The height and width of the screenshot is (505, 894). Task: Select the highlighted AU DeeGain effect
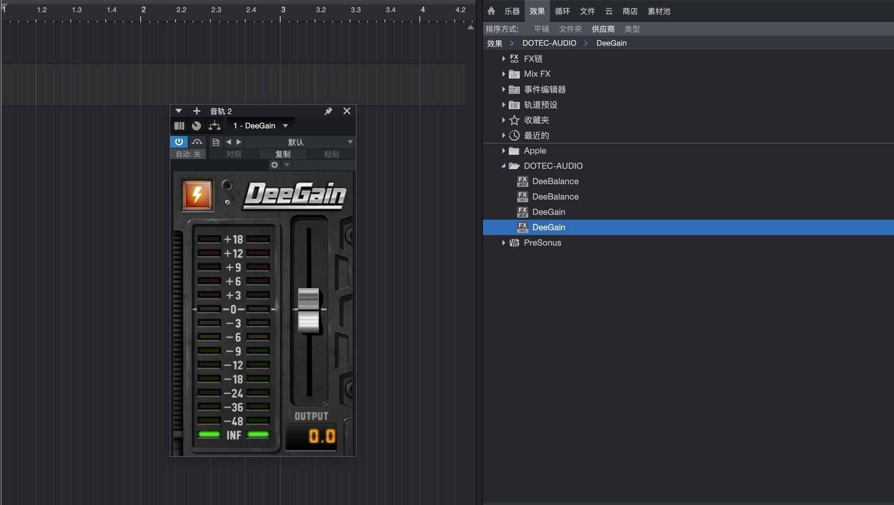click(x=688, y=227)
